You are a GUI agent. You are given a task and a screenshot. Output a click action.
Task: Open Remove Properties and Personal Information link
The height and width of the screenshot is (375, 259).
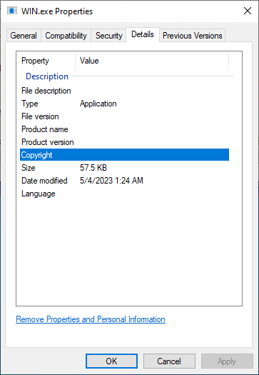tap(91, 319)
